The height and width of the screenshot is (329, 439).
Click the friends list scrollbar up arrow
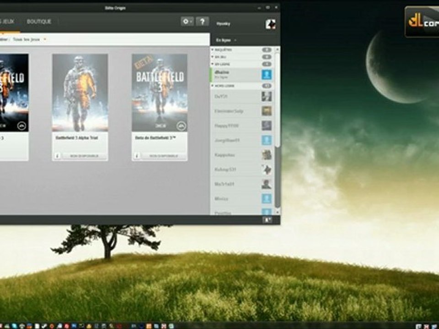(x=278, y=49)
